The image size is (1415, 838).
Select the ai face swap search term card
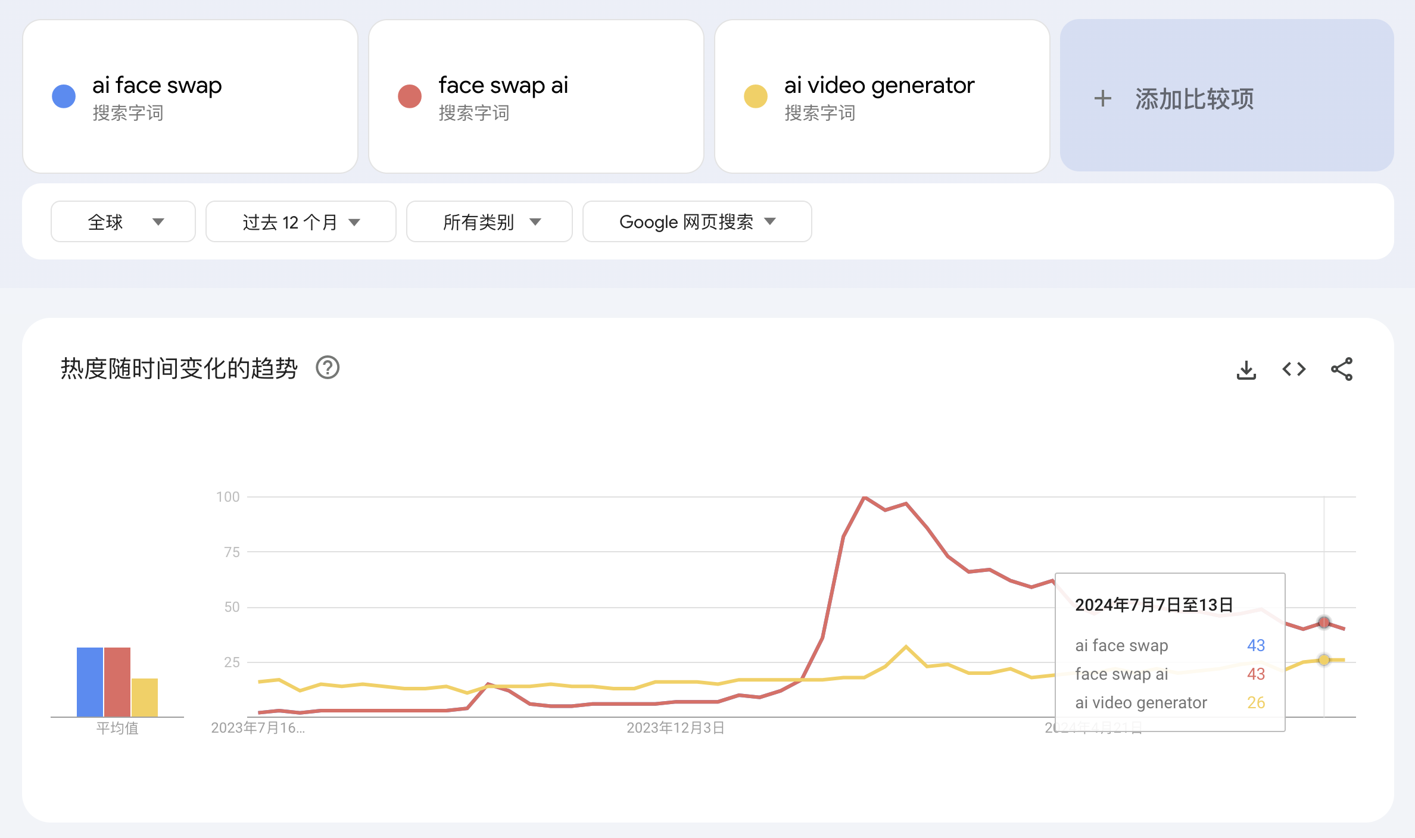191,97
